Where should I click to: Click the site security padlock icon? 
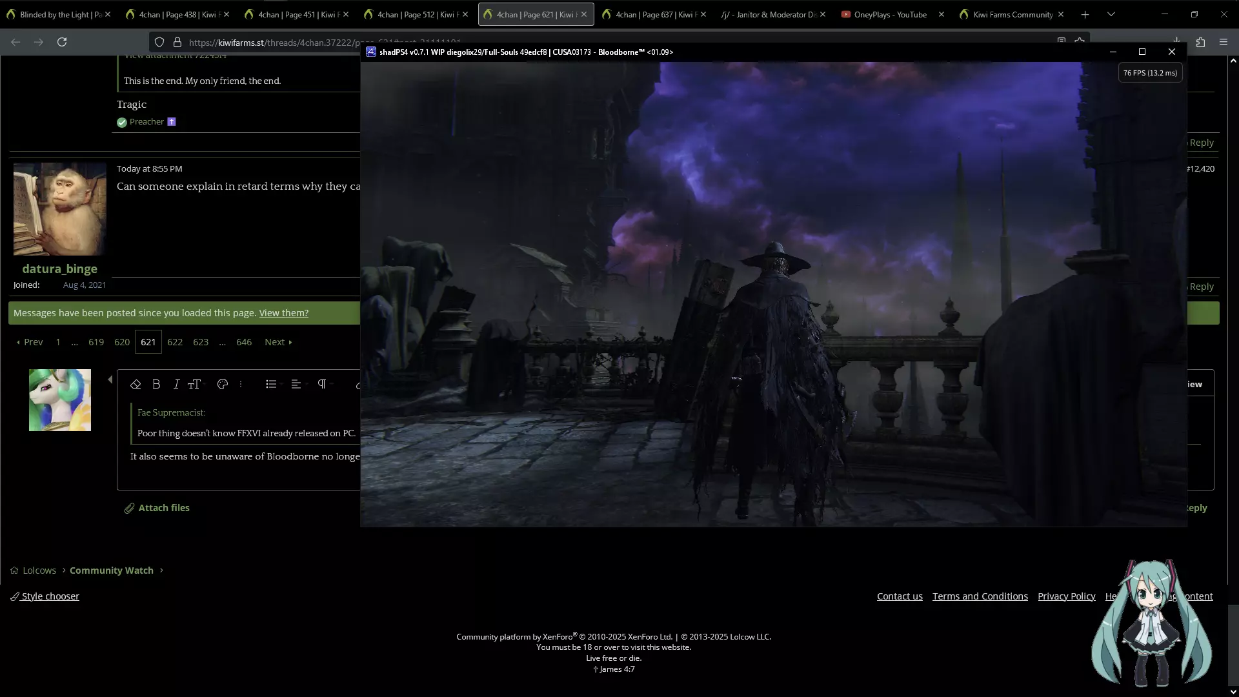[177, 42]
